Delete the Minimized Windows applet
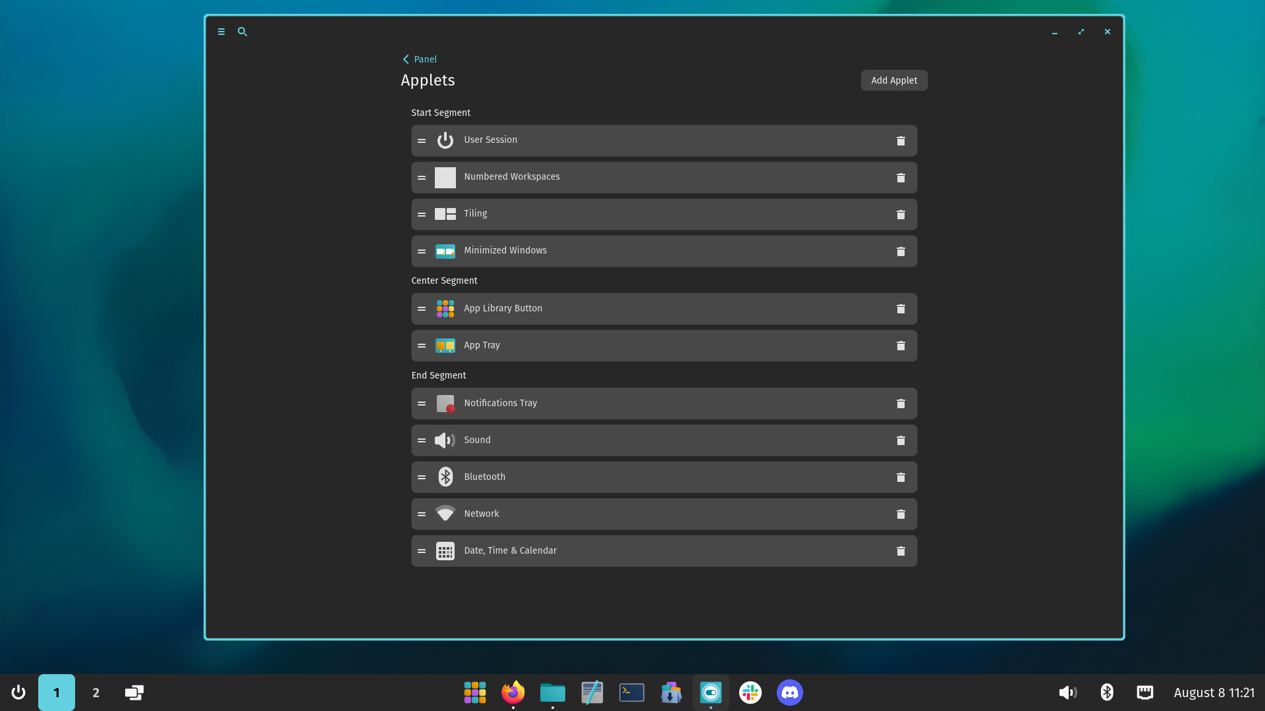The image size is (1265, 711). click(901, 251)
